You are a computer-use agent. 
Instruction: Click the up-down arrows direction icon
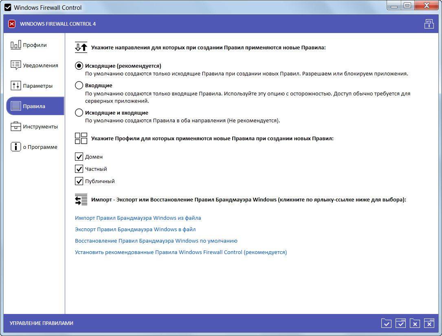81,47
